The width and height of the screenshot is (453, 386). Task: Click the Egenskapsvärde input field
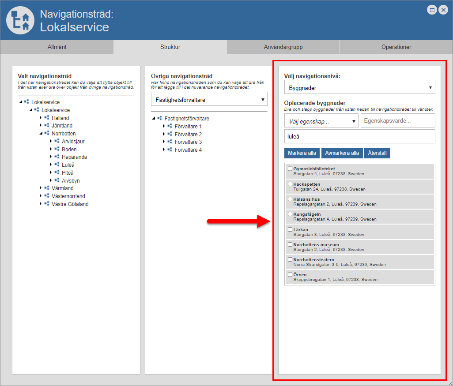point(397,120)
